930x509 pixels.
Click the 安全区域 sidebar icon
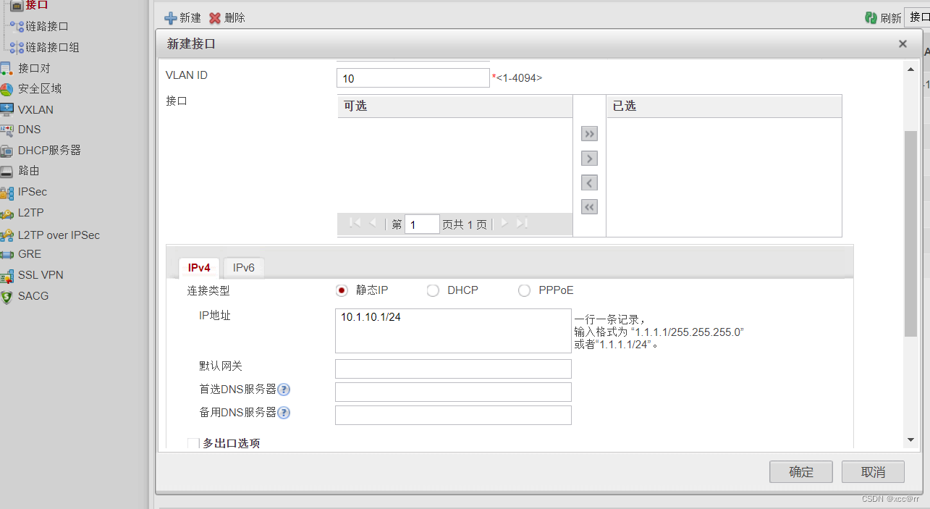[7, 89]
